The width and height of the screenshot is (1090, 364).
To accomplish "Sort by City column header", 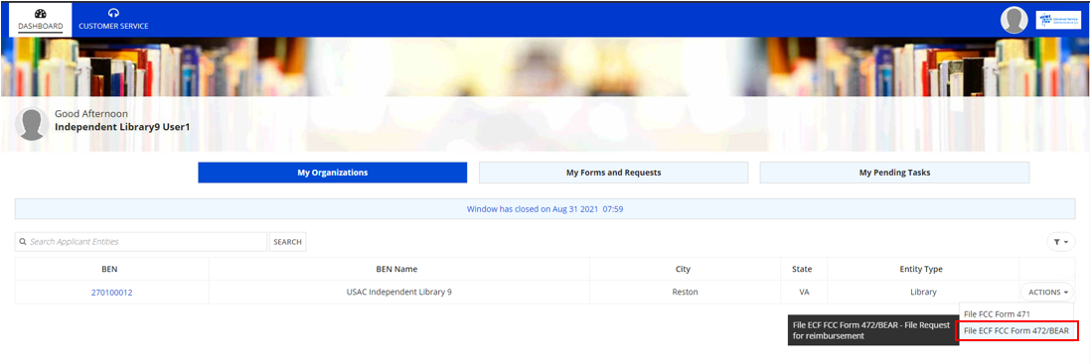I will 686,269.
